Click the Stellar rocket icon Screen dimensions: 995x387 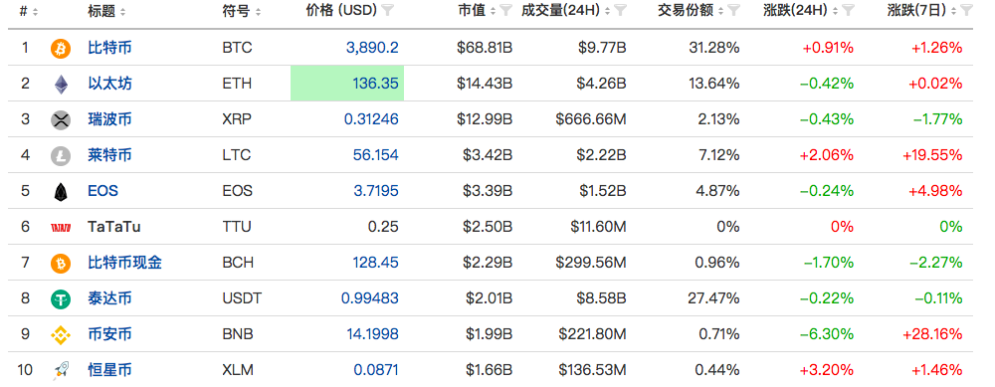(61, 370)
